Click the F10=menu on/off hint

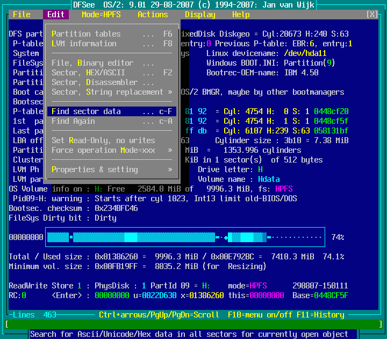pos(260,315)
